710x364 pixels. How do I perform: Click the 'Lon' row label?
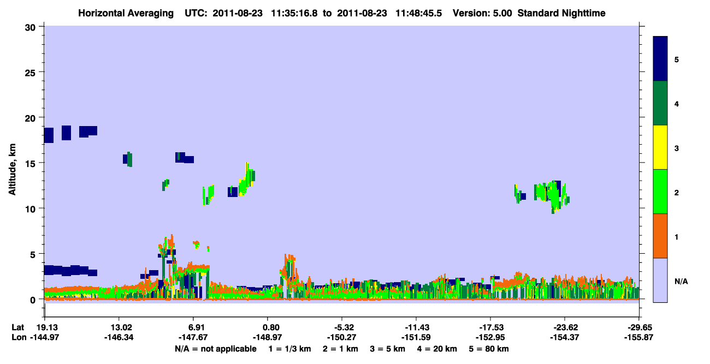[19, 337]
